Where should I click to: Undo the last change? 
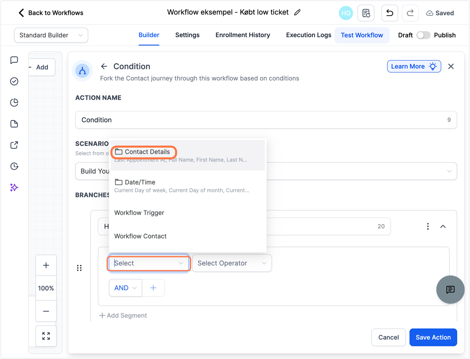[x=390, y=13]
